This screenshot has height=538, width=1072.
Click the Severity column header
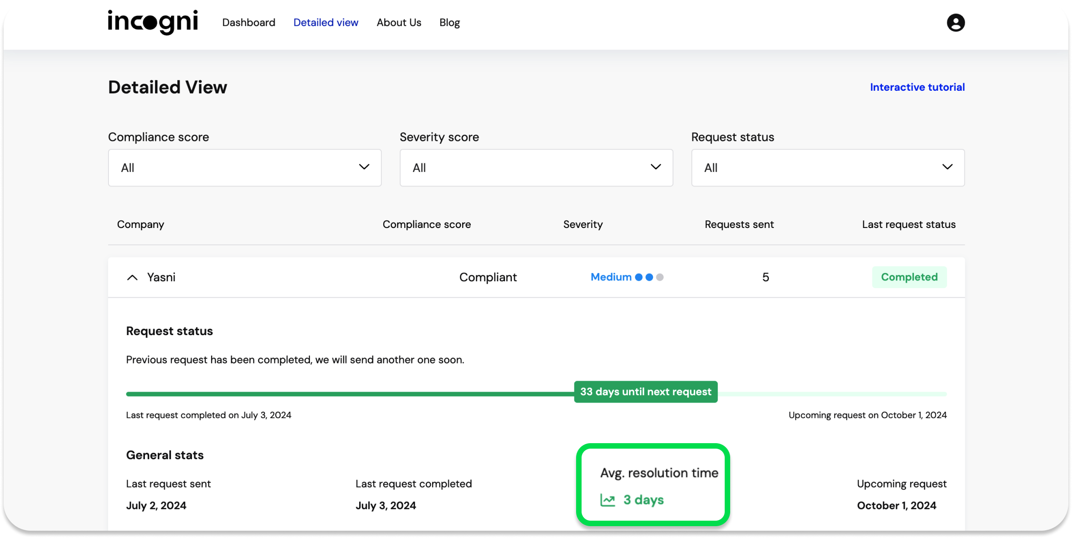coord(582,224)
